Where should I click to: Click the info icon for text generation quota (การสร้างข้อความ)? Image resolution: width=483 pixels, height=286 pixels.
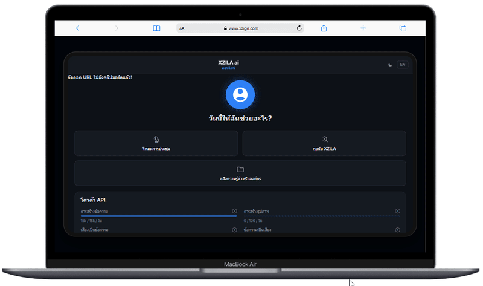pyautogui.click(x=234, y=211)
